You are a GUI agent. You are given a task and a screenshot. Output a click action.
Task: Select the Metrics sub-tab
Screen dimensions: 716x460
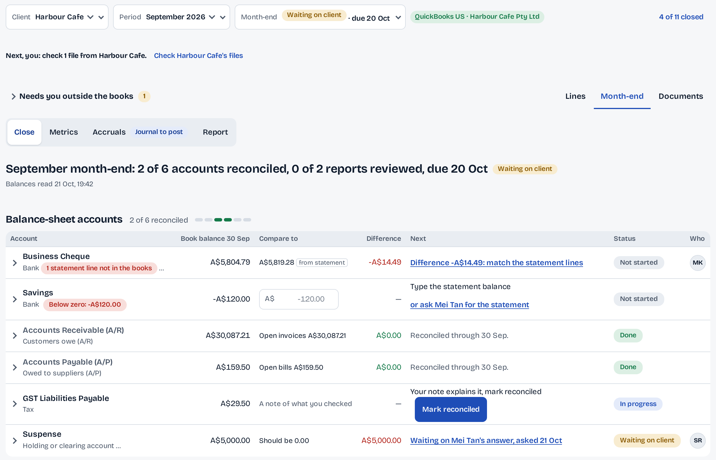64,132
